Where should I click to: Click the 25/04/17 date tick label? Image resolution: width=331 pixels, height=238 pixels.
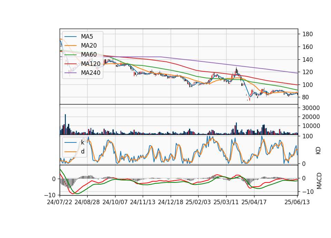[254, 202]
